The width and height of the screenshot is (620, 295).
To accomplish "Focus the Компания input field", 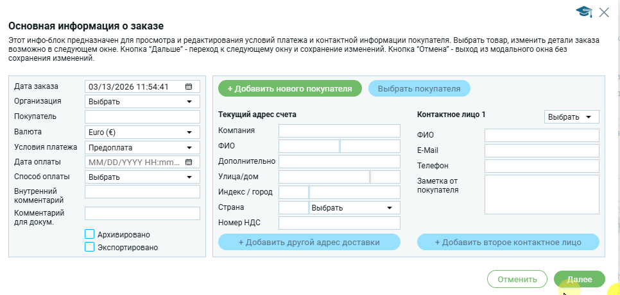I will [x=339, y=131].
